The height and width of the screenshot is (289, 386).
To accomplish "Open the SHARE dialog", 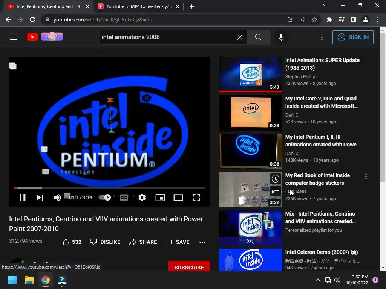I will click(143, 242).
